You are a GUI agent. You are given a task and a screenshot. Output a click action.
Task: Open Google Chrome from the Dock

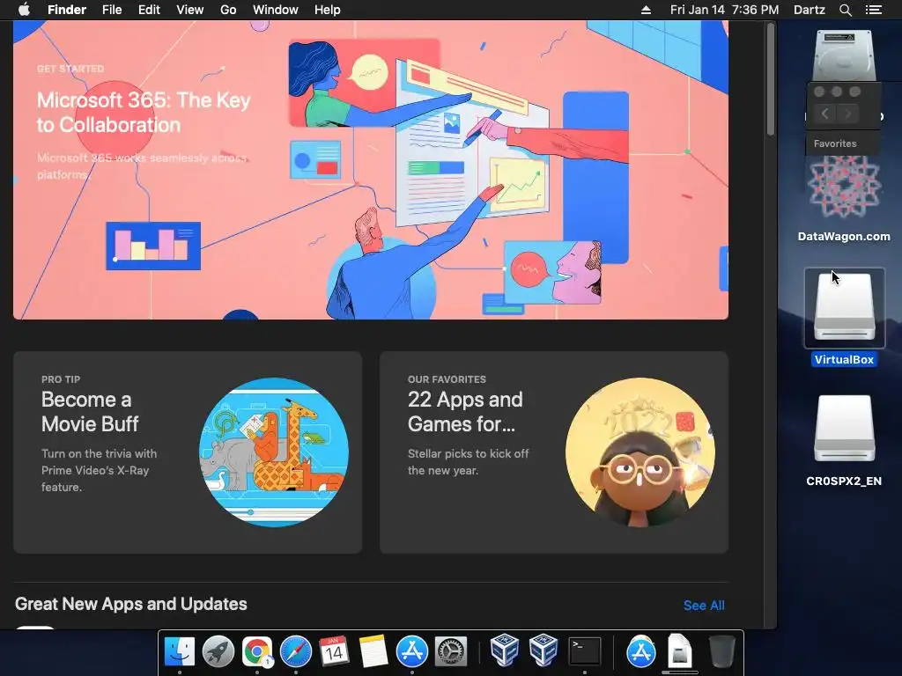(x=256, y=652)
